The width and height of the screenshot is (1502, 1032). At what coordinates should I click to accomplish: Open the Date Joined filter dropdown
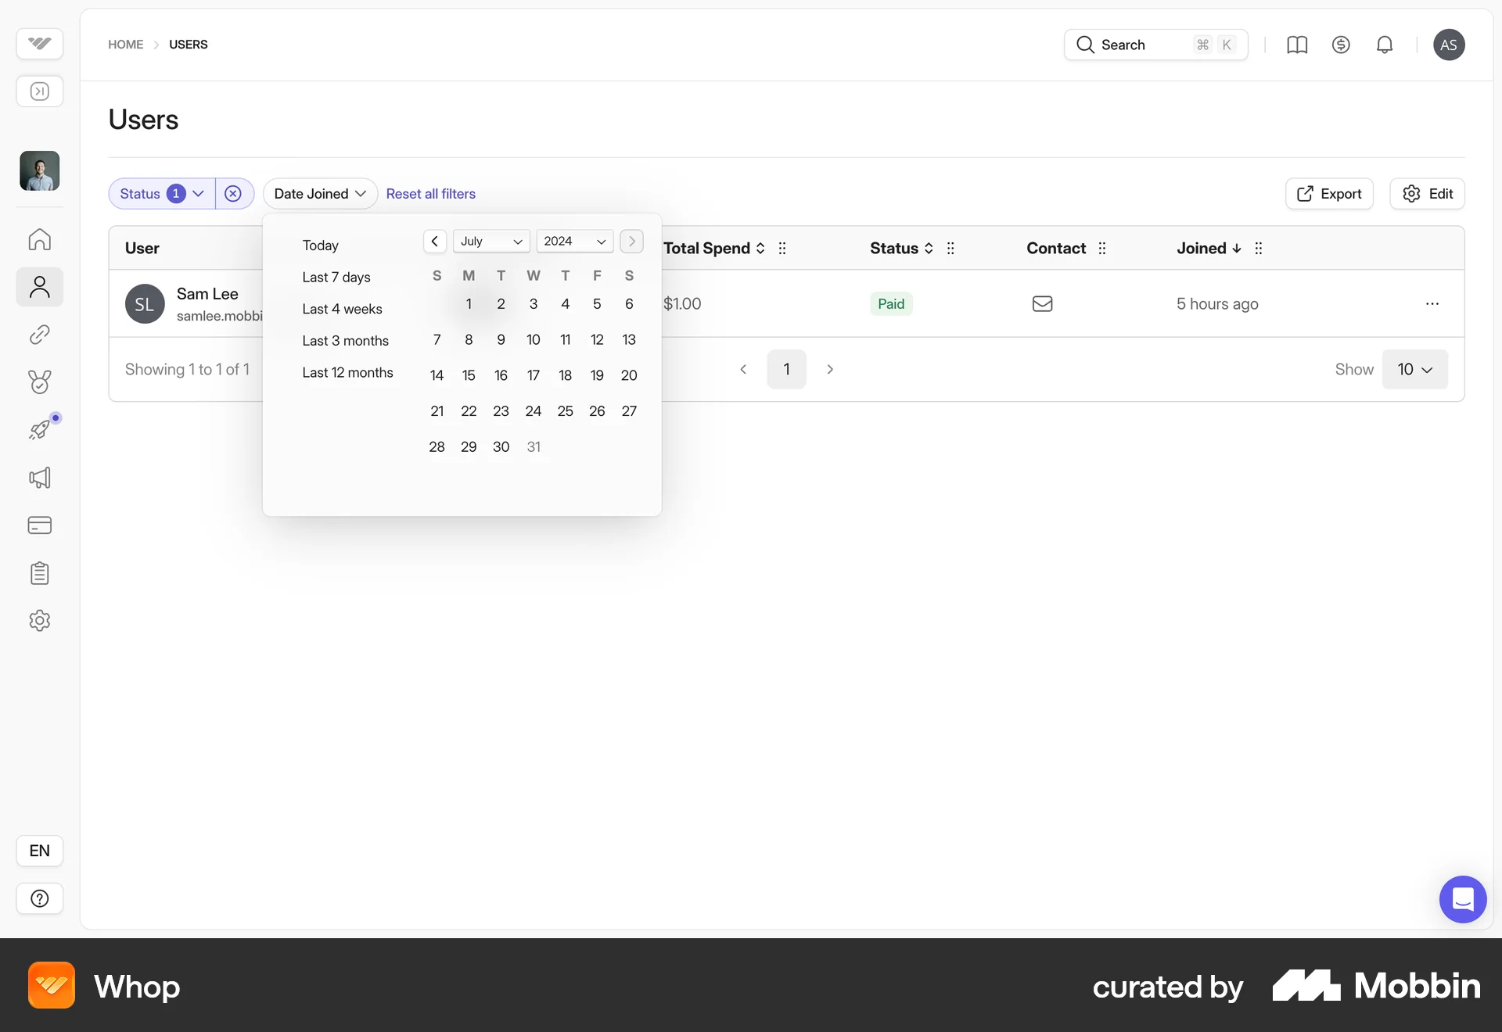pos(319,193)
